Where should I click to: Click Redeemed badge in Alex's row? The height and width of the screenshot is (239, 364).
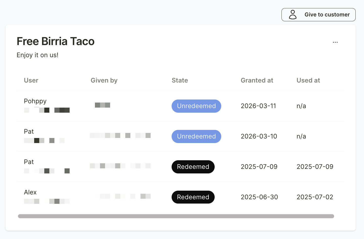(x=193, y=197)
